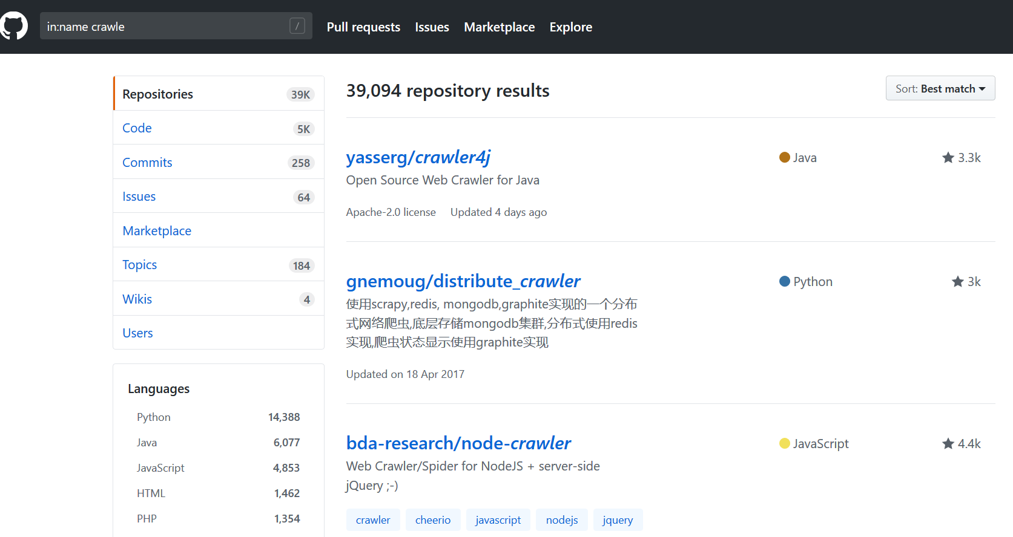
Task: Open the gnemoug/distribute_crawler repository
Action: (x=463, y=281)
